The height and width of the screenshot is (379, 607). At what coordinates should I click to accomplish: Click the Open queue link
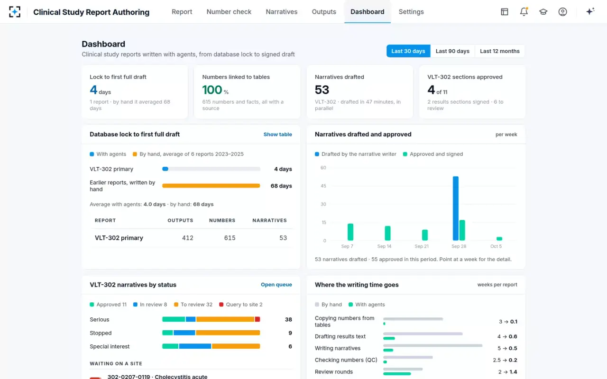pyautogui.click(x=276, y=285)
